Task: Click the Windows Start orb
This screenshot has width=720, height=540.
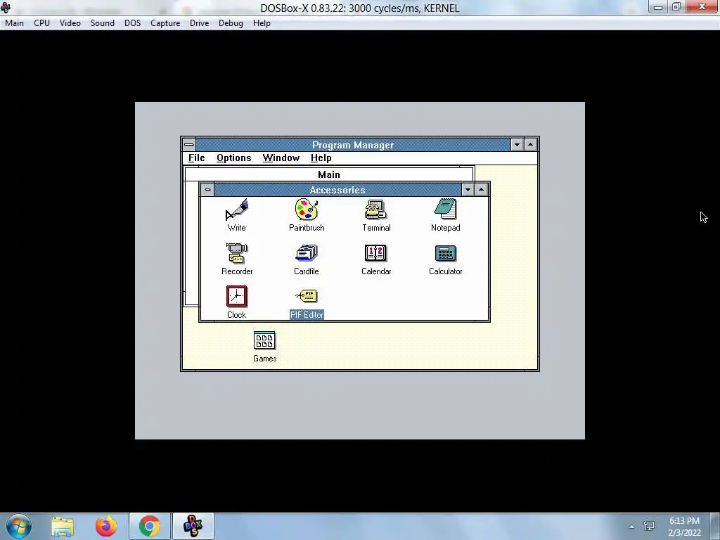Action: pyautogui.click(x=19, y=526)
